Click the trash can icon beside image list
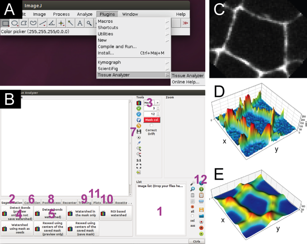307x244 pixels. (x=193, y=195)
